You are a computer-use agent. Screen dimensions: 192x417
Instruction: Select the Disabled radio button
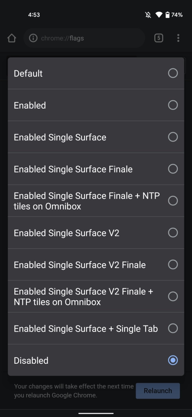pyautogui.click(x=173, y=360)
